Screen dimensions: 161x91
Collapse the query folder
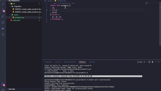10,15
